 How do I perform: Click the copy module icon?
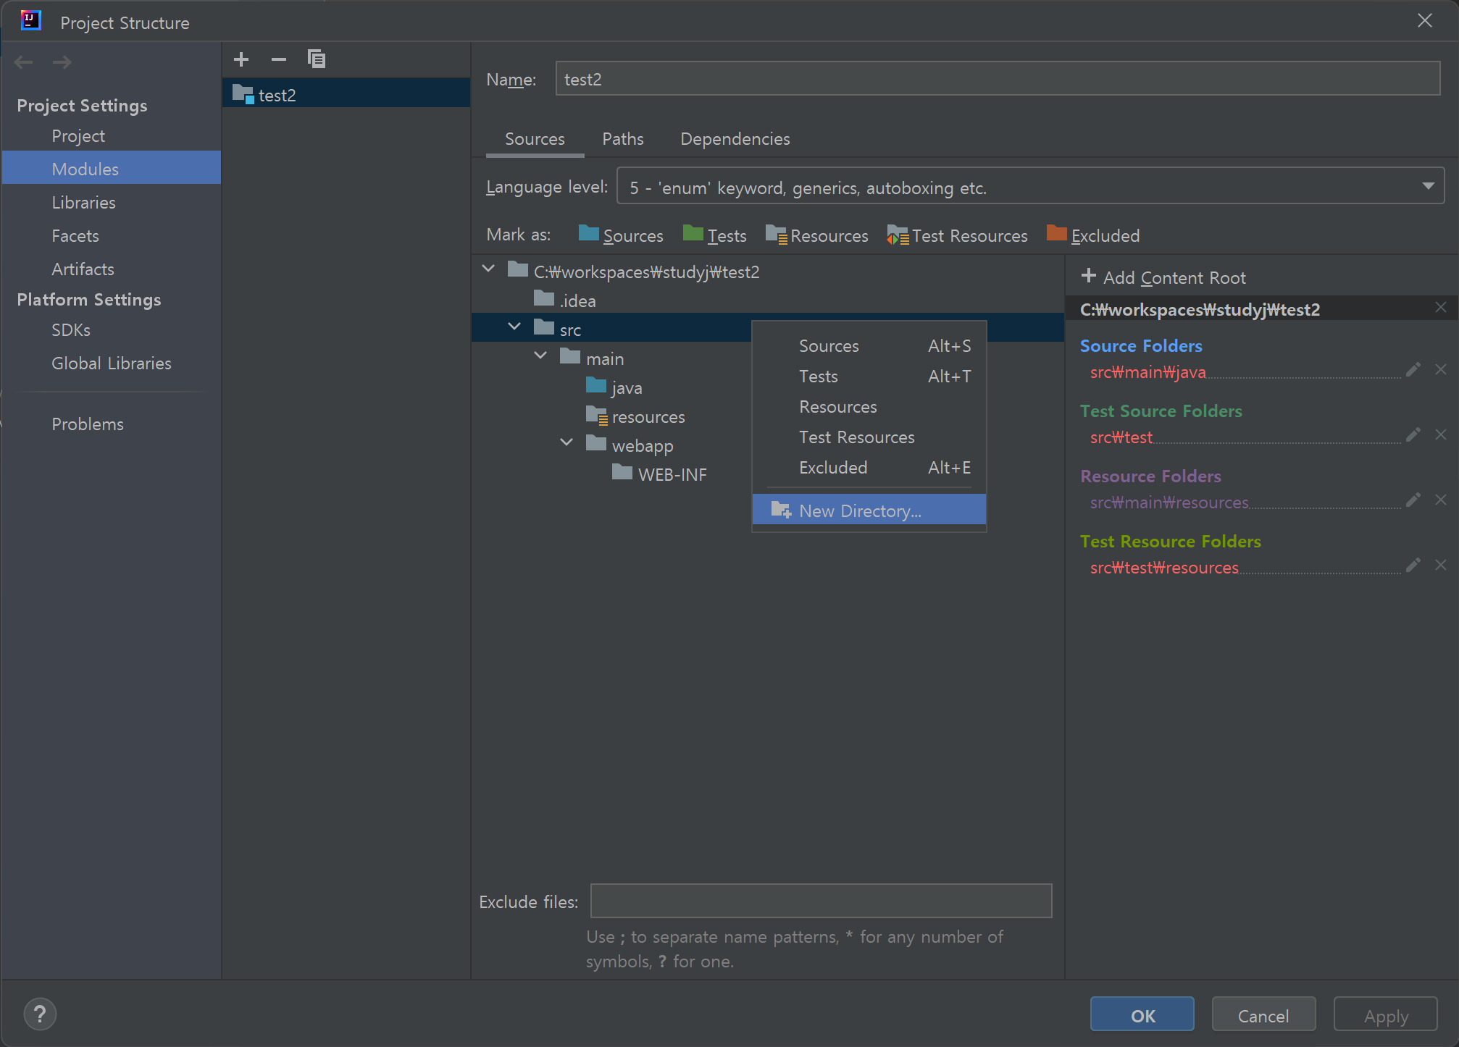coord(317,59)
